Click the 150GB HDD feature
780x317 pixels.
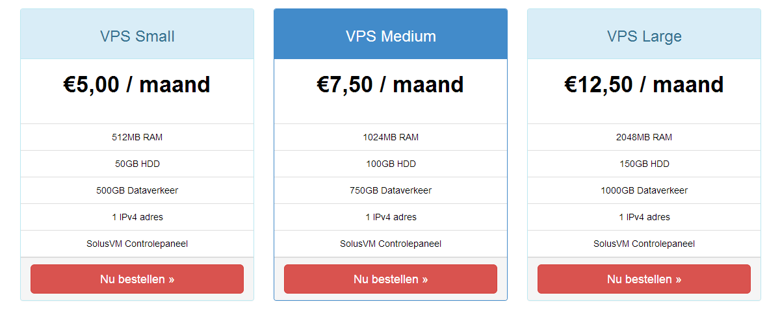click(644, 164)
